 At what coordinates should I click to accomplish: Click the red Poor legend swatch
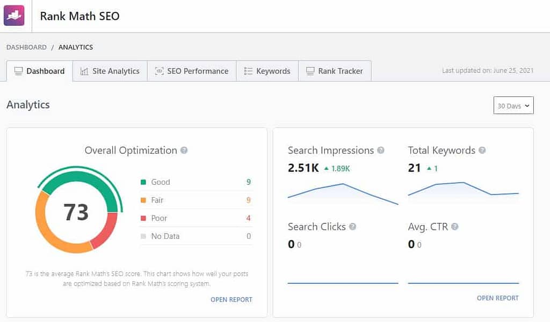point(143,218)
